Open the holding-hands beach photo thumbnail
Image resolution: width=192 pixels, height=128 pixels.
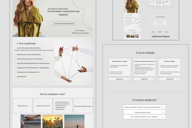pyautogui.click(x=31, y=121)
